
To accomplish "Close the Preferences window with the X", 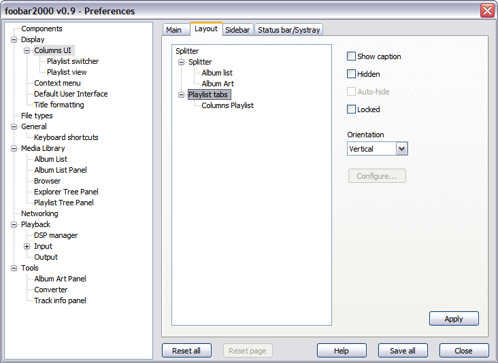I will tap(487, 11).
